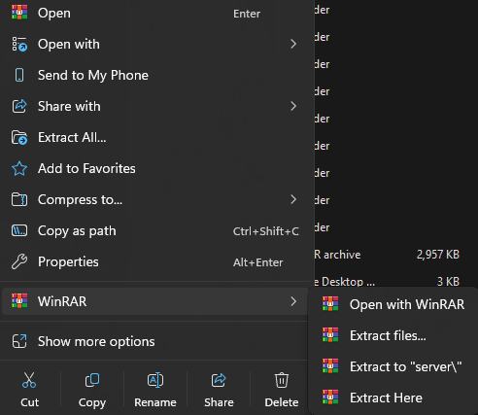Click the icon next to Extract Here
The width and height of the screenshot is (478, 415).
pyautogui.click(x=330, y=397)
